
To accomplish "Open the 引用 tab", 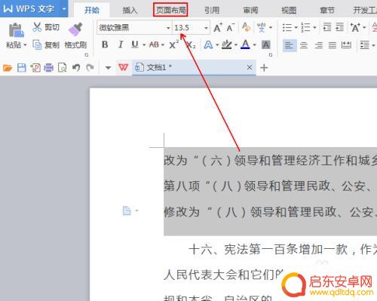I will point(212,10).
